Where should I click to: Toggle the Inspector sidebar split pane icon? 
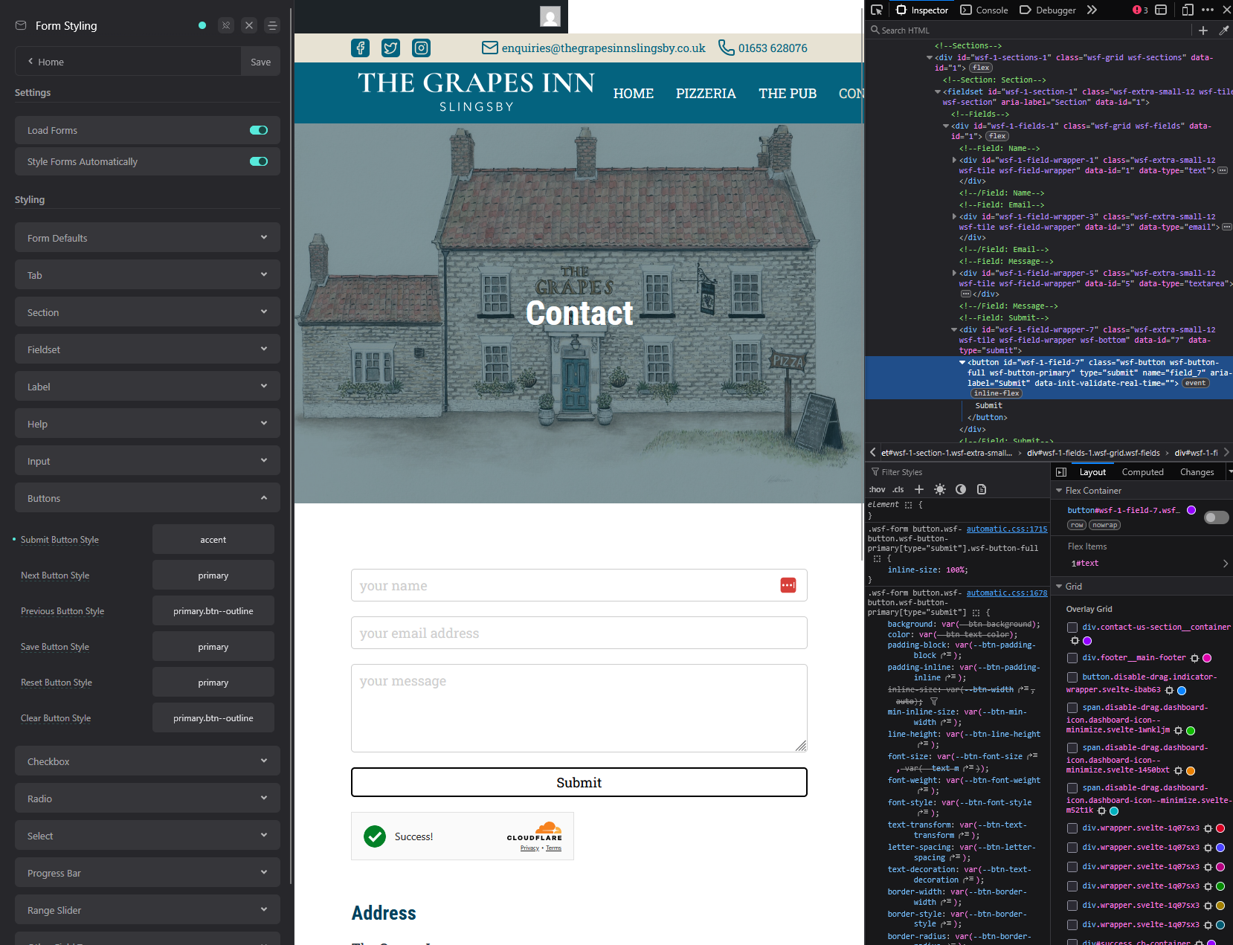click(1061, 472)
